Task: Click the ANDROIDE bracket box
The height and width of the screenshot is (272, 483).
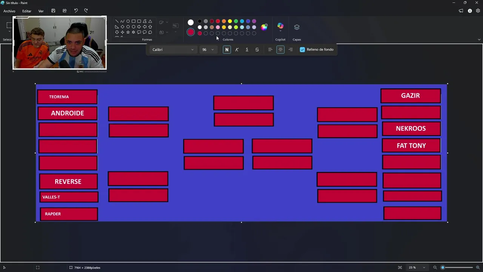Action: pyautogui.click(x=68, y=113)
